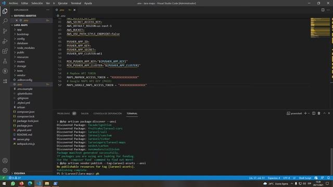Change Shell Script language mode
This screenshot has height=187, width=333.
pos(305,178)
